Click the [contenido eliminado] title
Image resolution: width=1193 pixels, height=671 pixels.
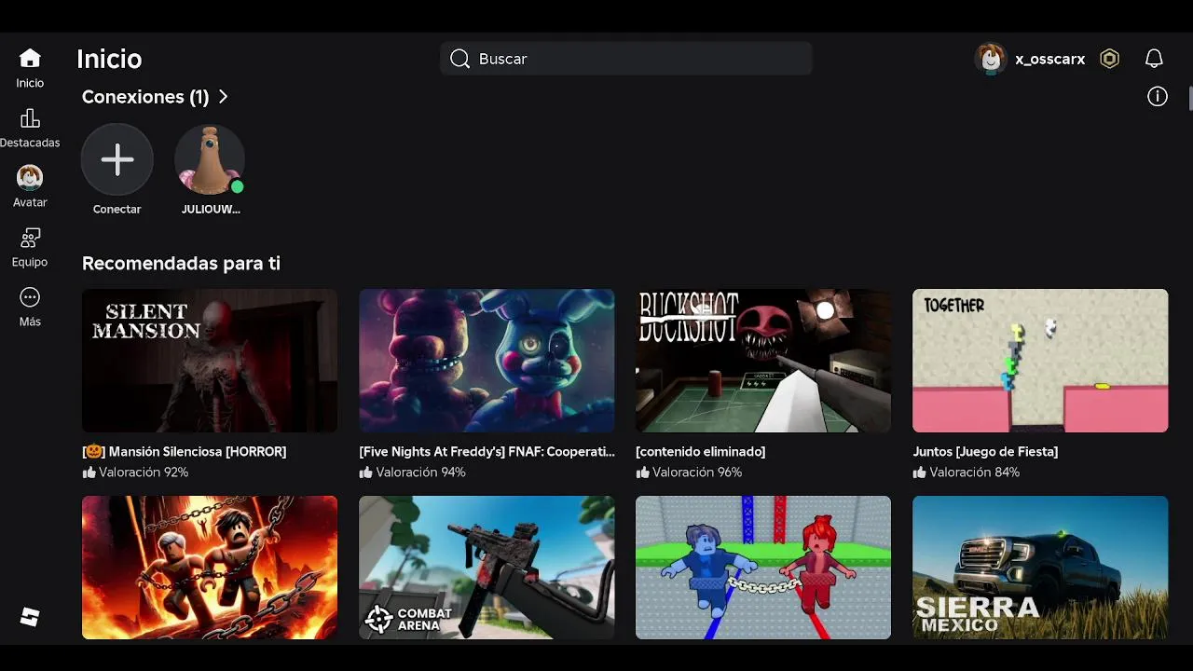click(x=700, y=451)
